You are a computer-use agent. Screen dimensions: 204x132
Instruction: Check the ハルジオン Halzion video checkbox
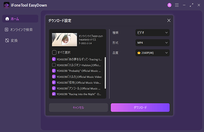[54, 65]
